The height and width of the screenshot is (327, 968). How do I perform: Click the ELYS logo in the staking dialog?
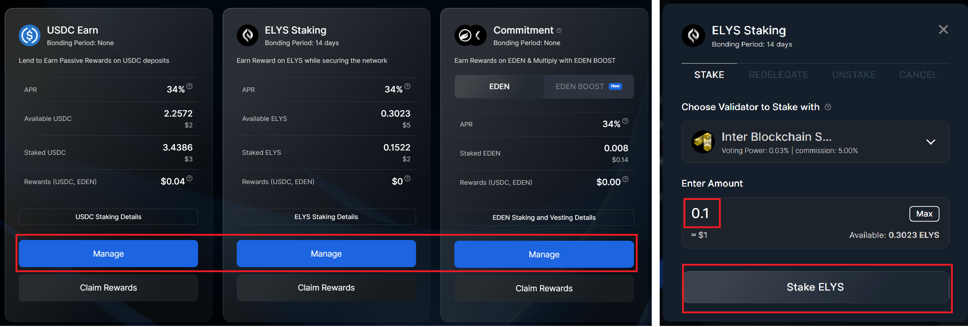click(693, 36)
